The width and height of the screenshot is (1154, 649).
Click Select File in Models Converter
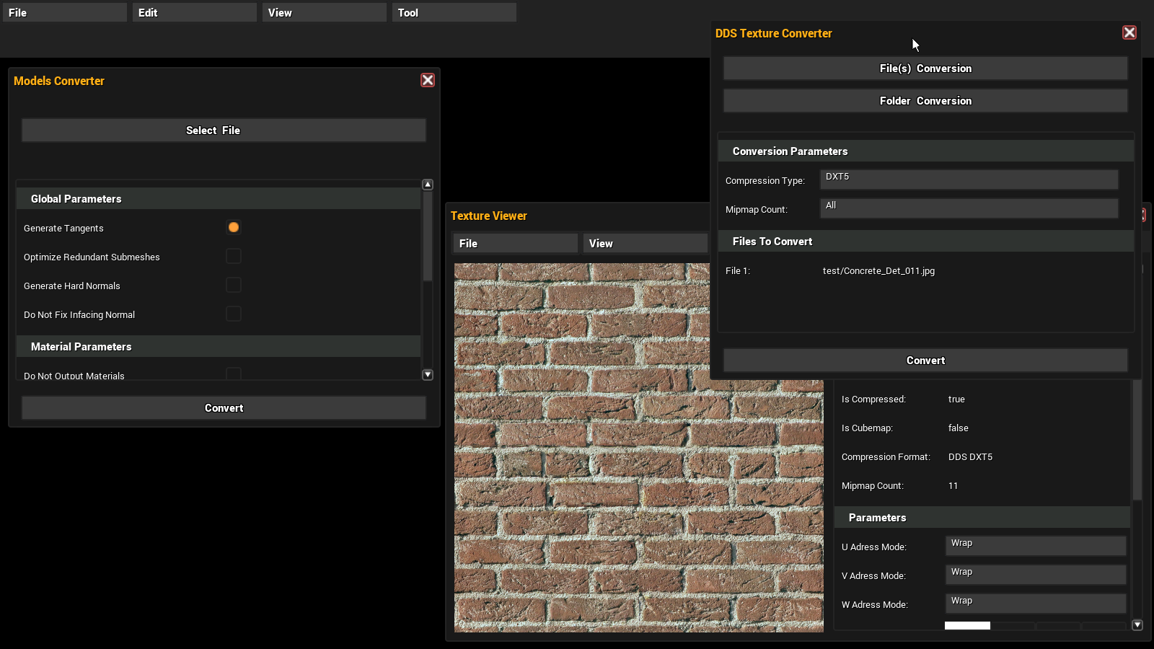tap(224, 131)
